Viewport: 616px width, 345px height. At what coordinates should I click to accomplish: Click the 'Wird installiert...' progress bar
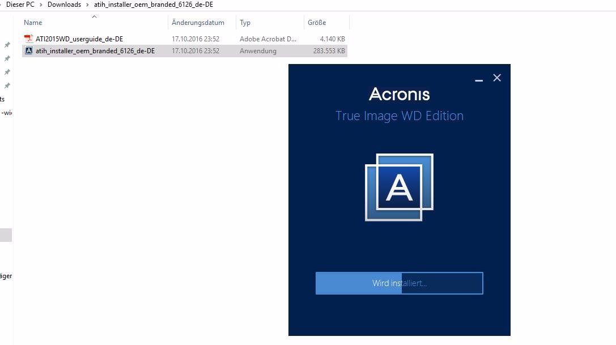coord(399,283)
